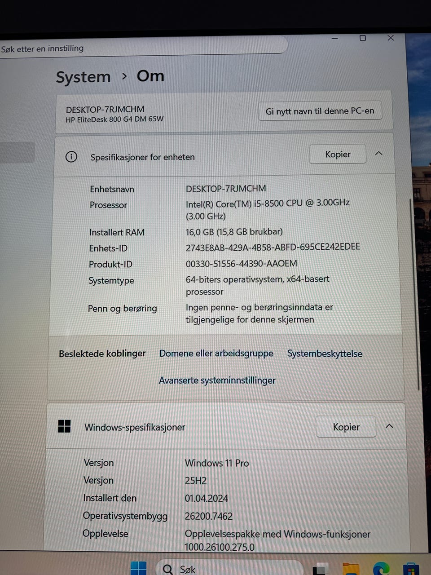Launch Microsoft Edge from the taskbar
Viewport: 431px width, 575px height.
coord(381,569)
